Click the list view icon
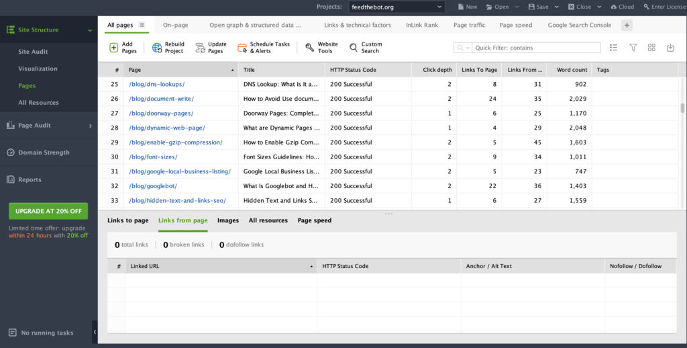This screenshot has height=348, width=687. 613,48
